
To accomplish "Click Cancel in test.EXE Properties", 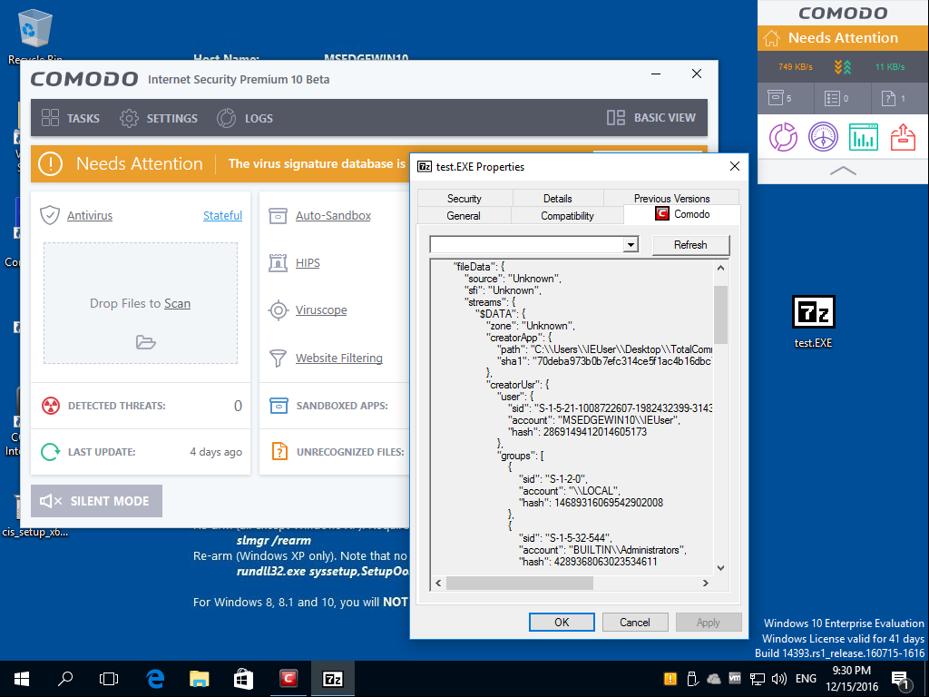I will (x=634, y=623).
